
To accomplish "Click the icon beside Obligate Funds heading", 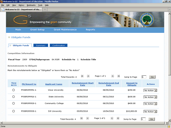I will pyautogui.click(x=9, y=37).
